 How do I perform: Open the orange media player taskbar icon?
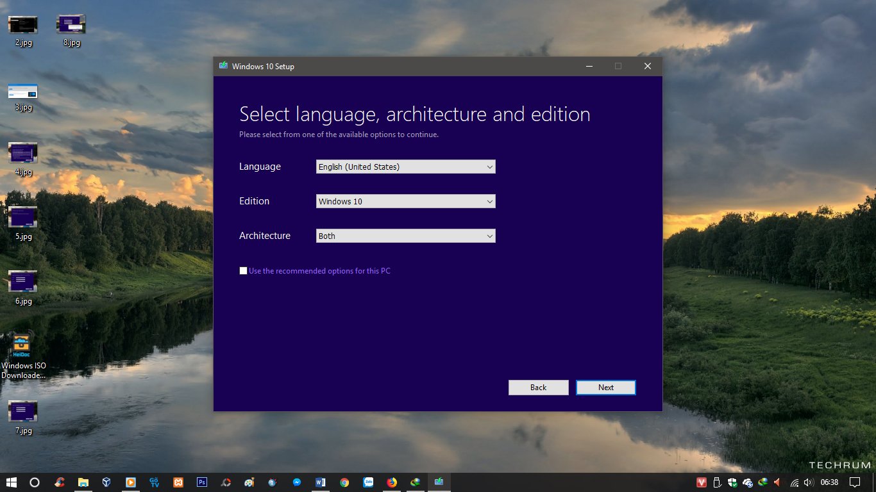pyautogui.click(x=130, y=482)
